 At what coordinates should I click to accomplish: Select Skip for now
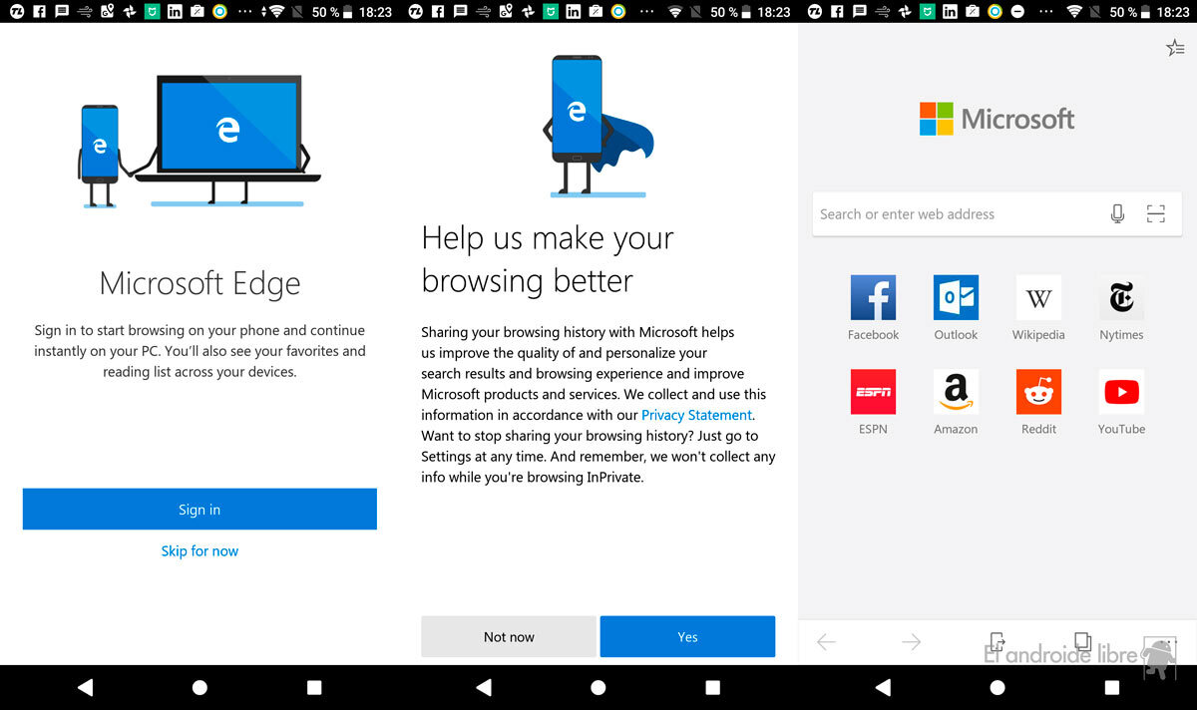click(x=199, y=550)
